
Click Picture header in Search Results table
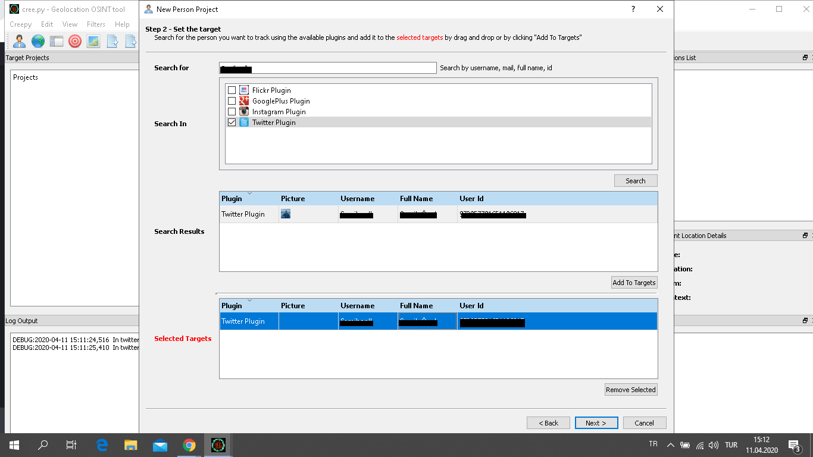tap(308, 199)
